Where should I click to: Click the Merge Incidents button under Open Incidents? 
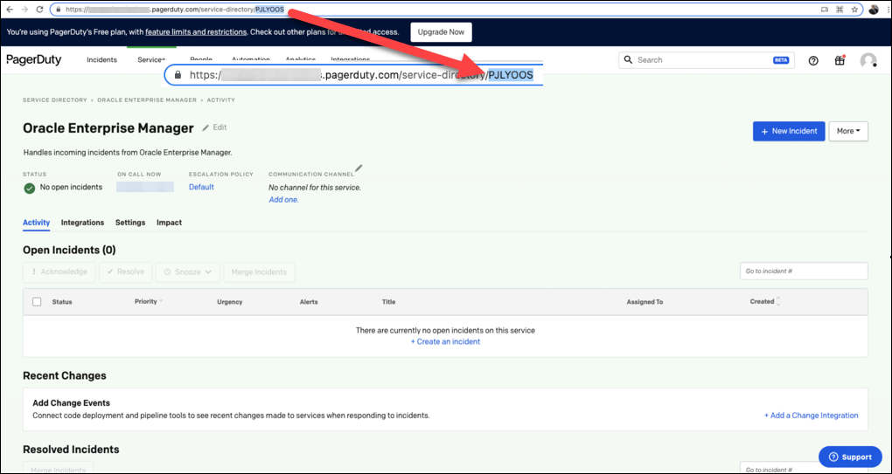click(x=260, y=271)
